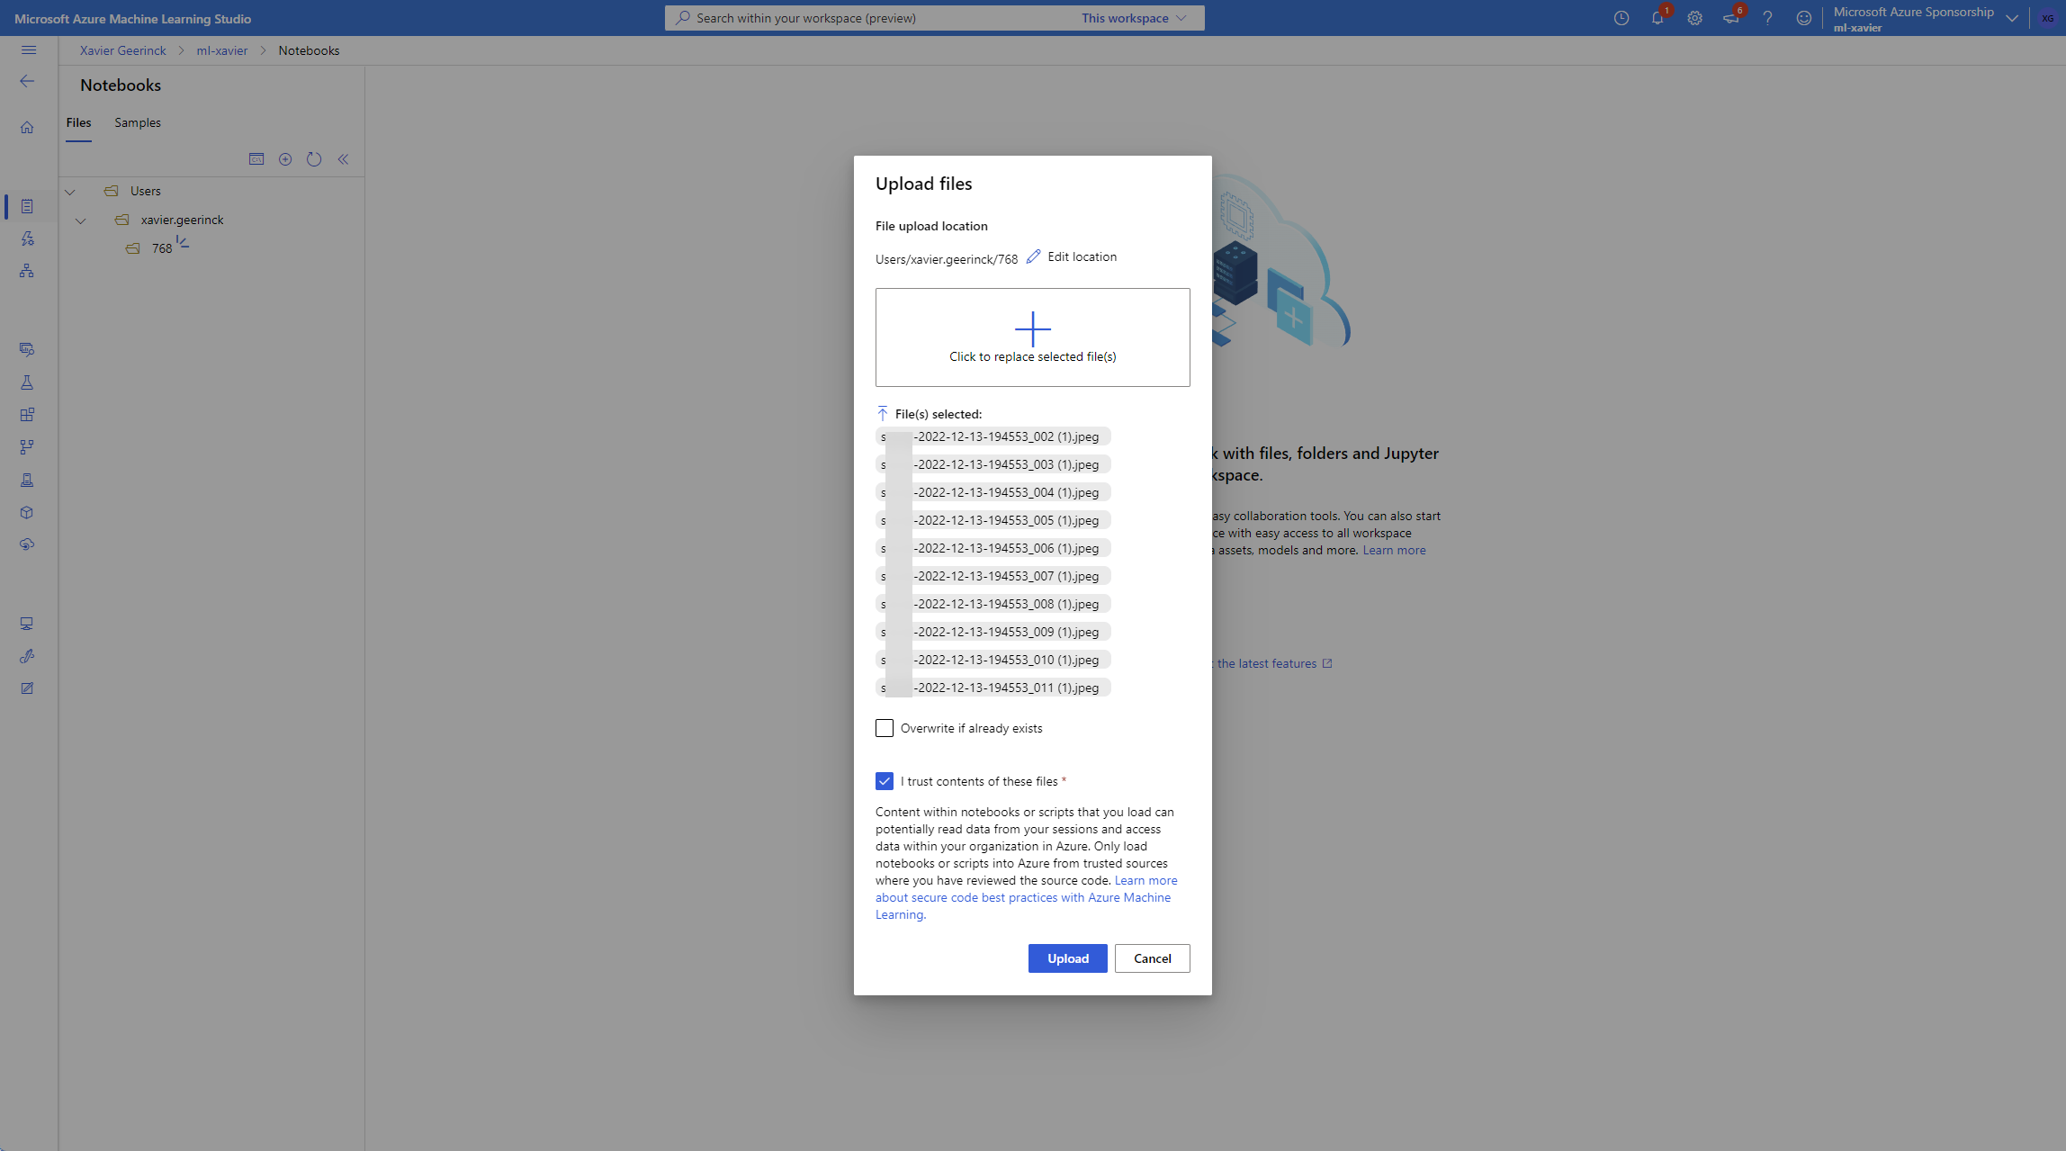Open the Home icon in sidebar
Viewport: 2066px width, 1151px height.
click(27, 128)
